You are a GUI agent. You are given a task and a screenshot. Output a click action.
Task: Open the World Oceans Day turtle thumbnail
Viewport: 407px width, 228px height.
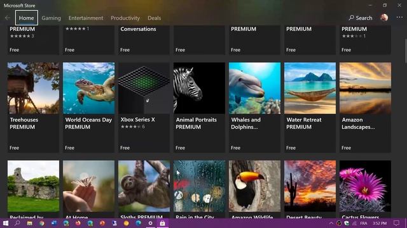point(88,88)
